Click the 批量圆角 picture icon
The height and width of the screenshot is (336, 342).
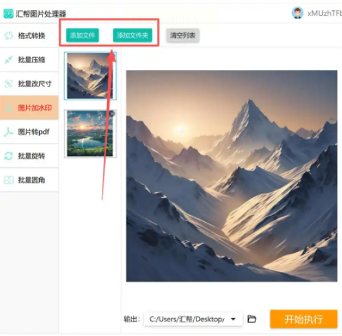point(9,180)
